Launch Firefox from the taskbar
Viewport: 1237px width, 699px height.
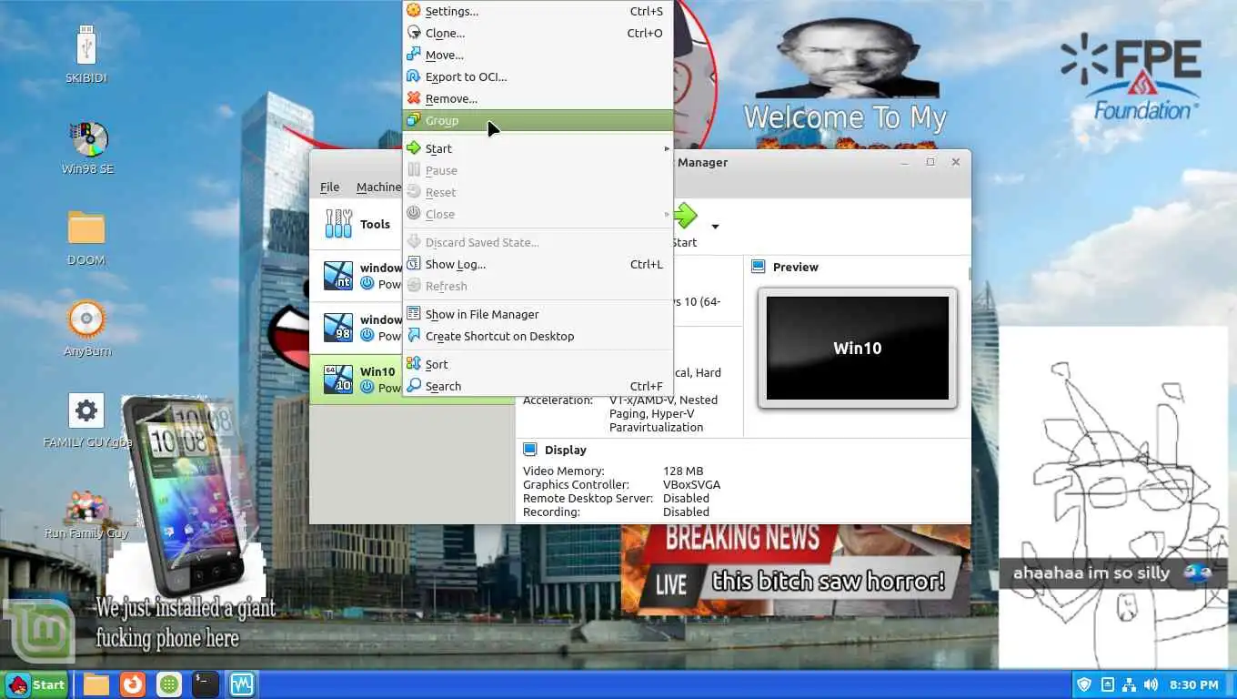pos(133,684)
